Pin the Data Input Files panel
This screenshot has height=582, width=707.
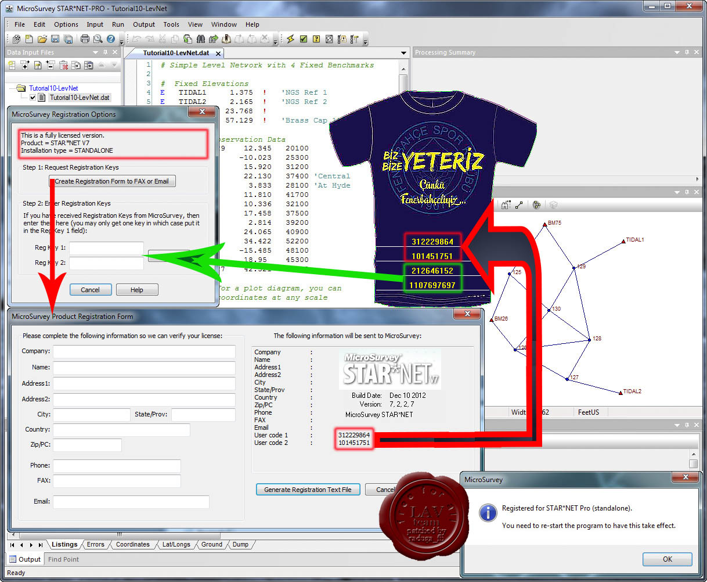(105, 52)
